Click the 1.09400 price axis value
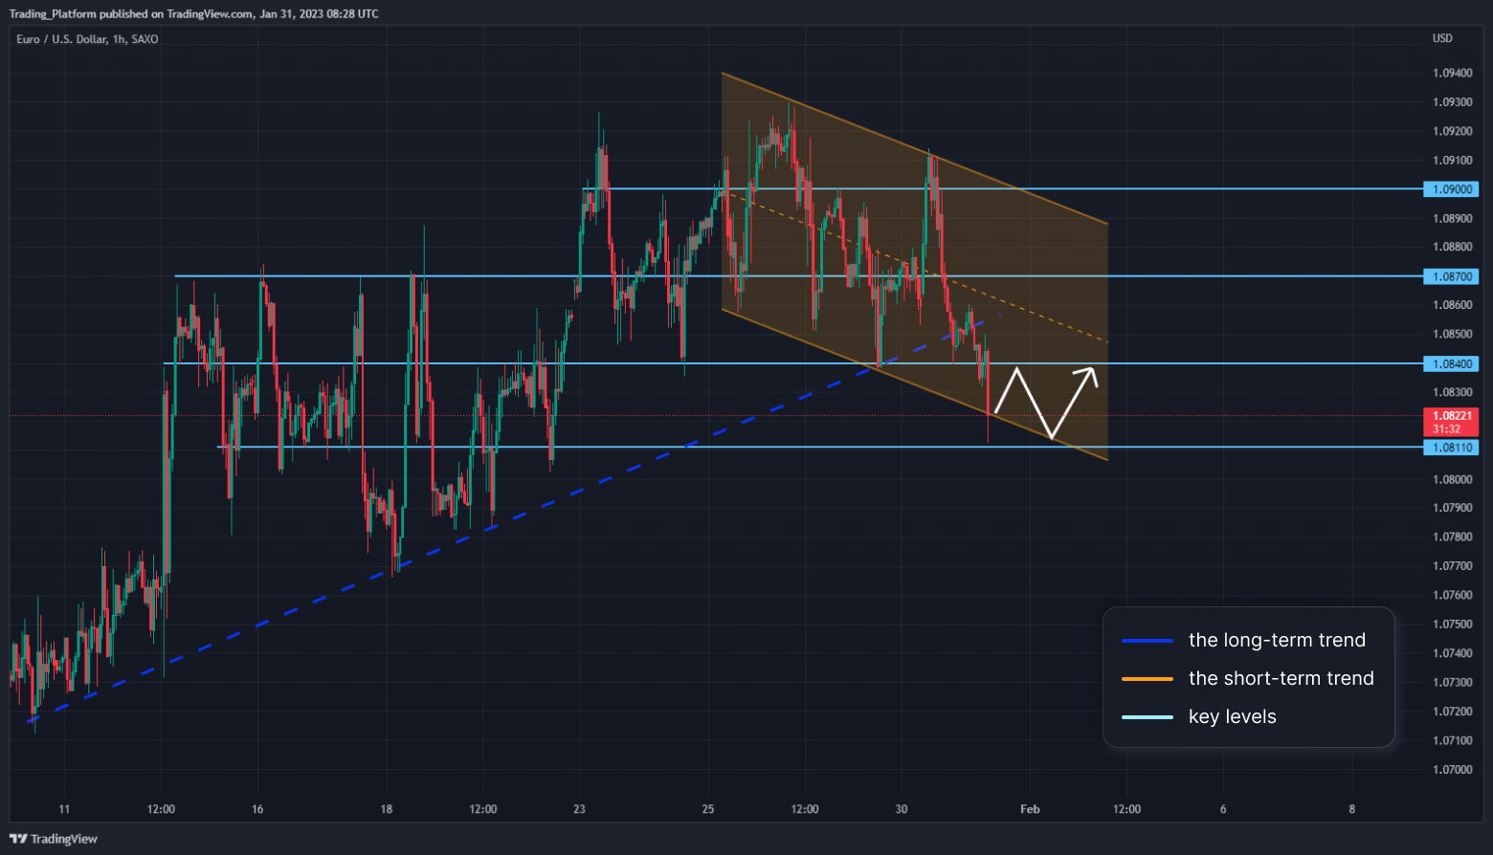Image resolution: width=1493 pixels, height=855 pixels. [x=1452, y=73]
